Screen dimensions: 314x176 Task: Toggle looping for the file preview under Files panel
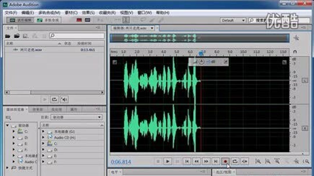tap(54, 100)
